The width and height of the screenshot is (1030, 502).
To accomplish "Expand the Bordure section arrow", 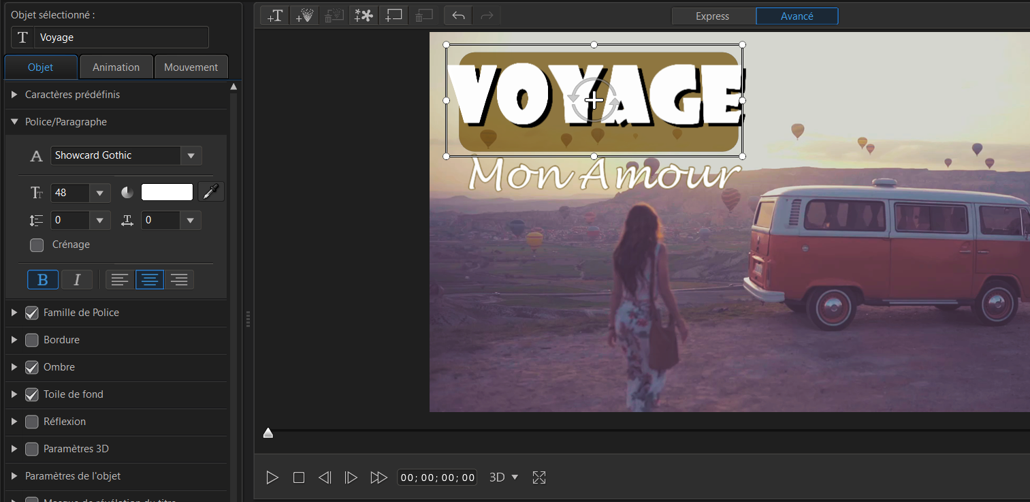I will [15, 340].
